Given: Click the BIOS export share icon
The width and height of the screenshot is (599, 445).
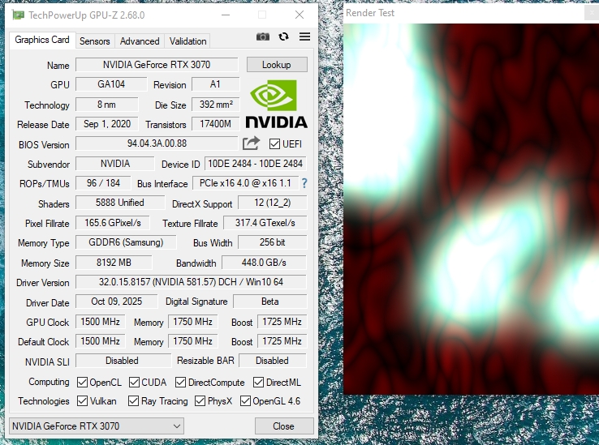Looking at the screenshot, I should (x=251, y=143).
